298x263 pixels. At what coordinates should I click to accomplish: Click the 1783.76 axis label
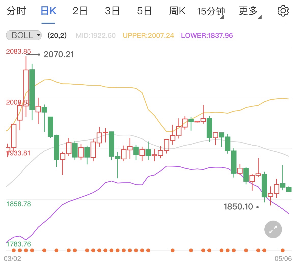coord(18,244)
